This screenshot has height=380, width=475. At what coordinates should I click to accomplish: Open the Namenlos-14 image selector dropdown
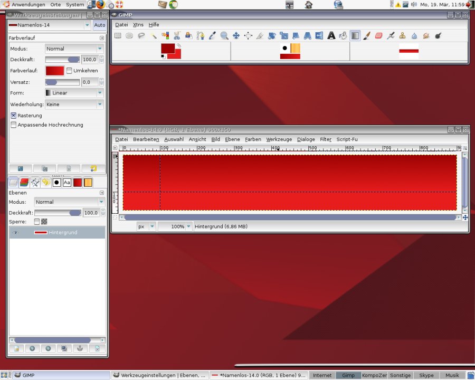click(49, 25)
